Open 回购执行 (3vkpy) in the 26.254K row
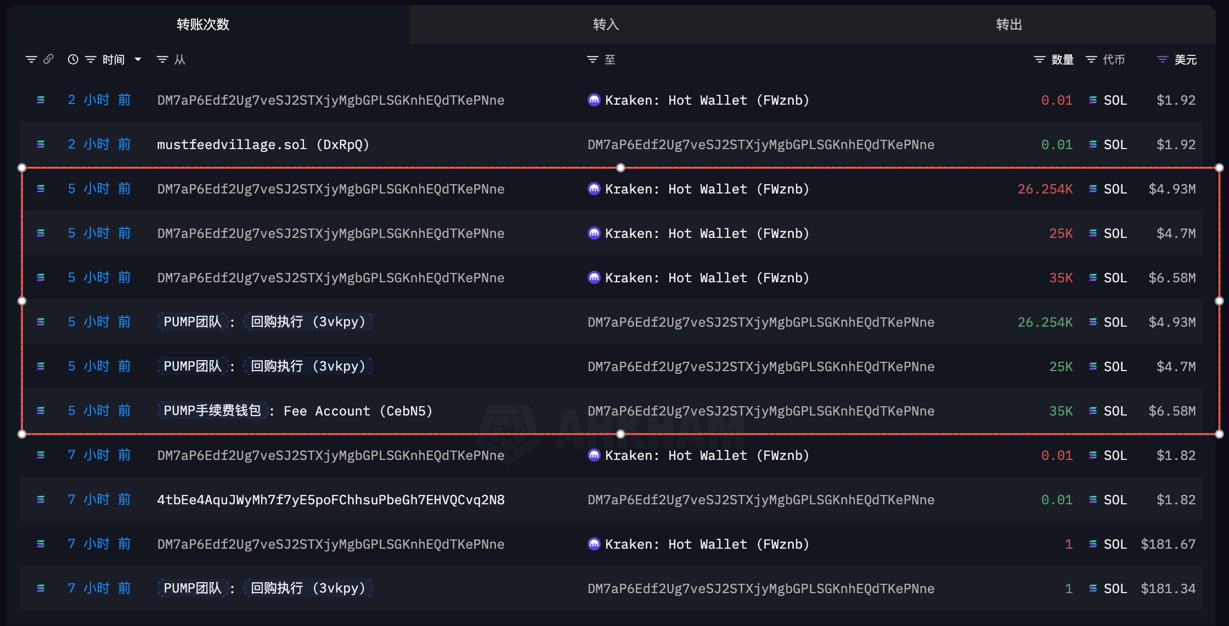 click(308, 322)
